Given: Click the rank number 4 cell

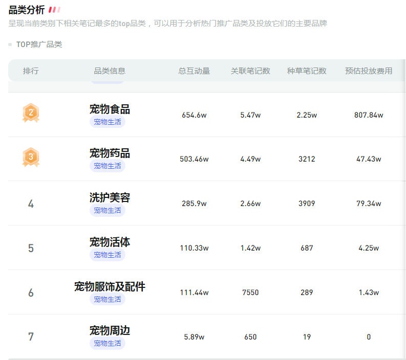Looking at the screenshot, I should pyautogui.click(x=31, y=204).
